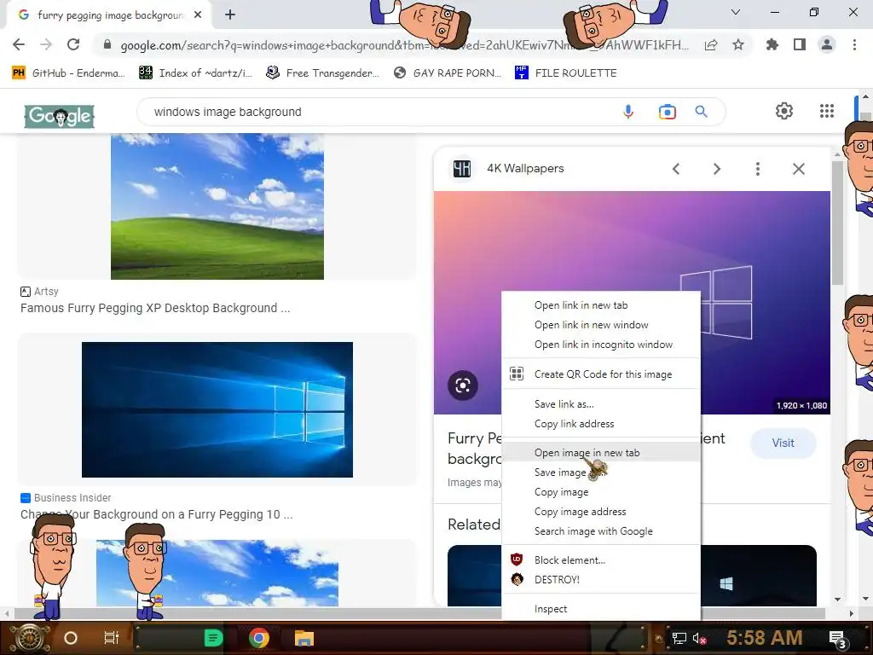Open the green chat app on taskbar
Viewport: 873px width, 655px height.
click(213, 638)
